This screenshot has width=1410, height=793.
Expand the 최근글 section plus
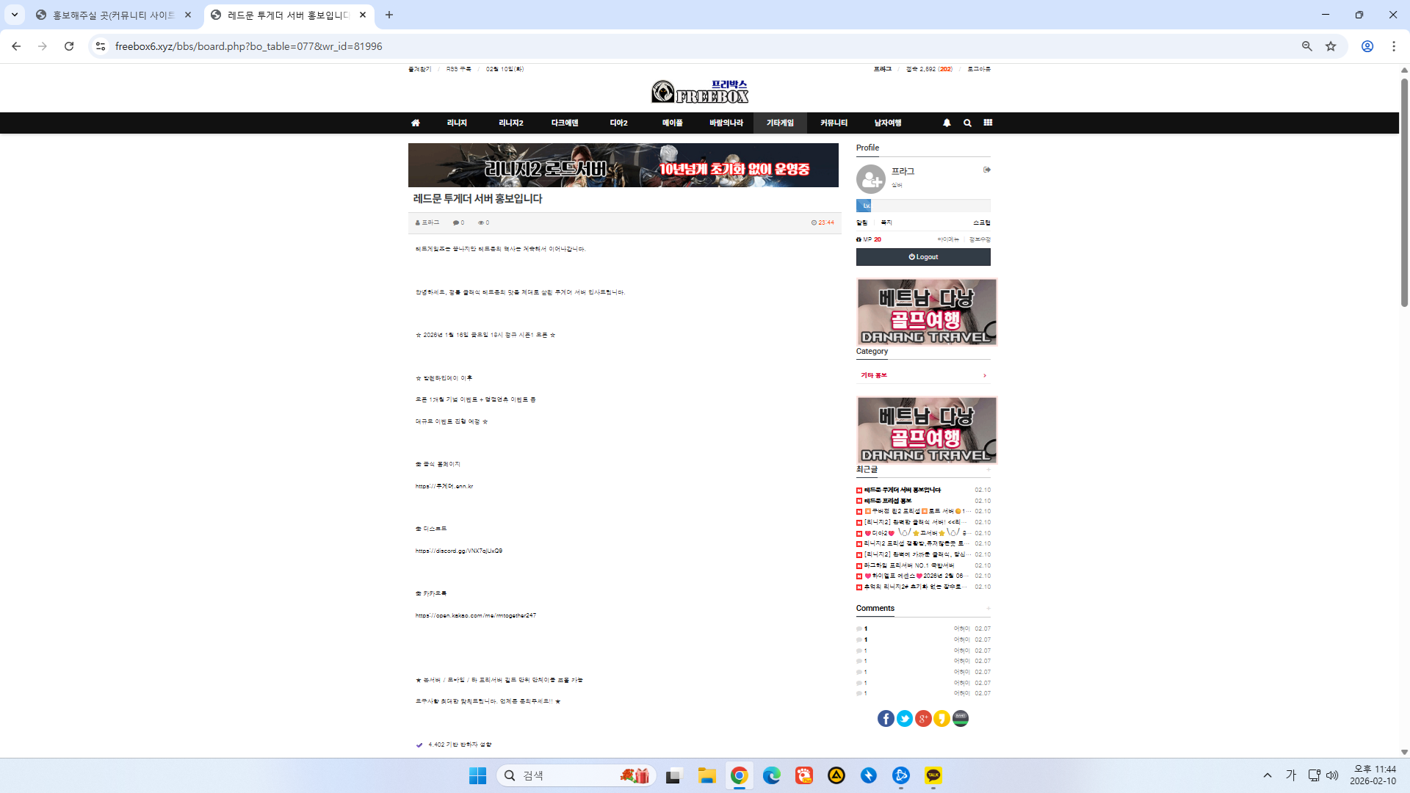(988, 470)
